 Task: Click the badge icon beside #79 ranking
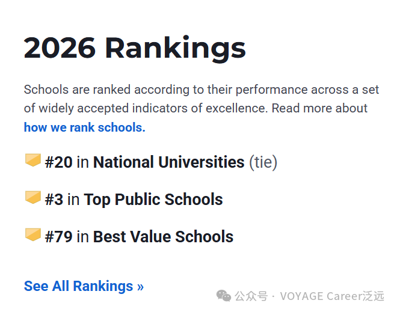pyautogui.click(x=32, y=236)
